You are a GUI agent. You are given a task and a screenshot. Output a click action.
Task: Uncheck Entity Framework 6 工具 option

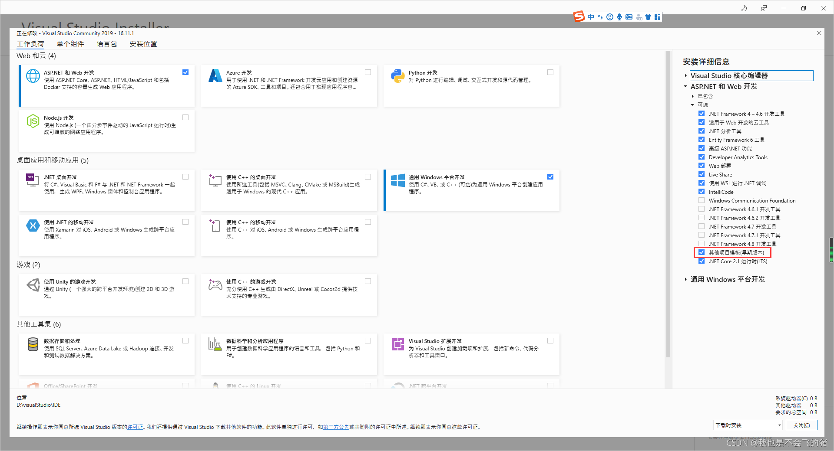702,140
